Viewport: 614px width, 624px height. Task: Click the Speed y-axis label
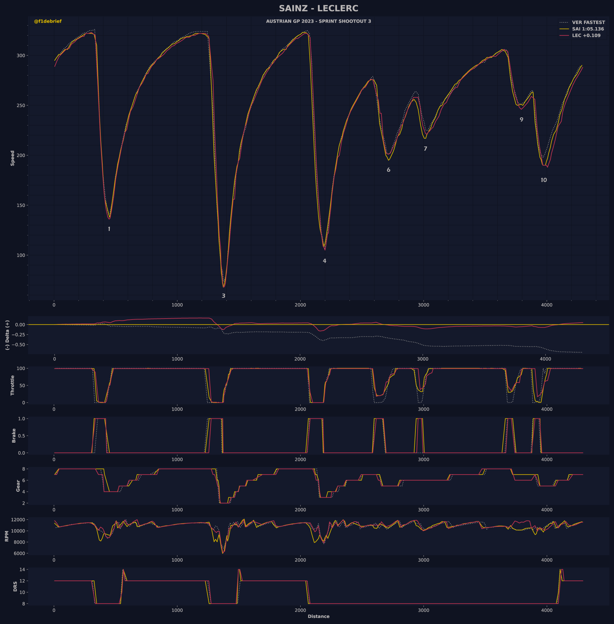tap(12, 158)
